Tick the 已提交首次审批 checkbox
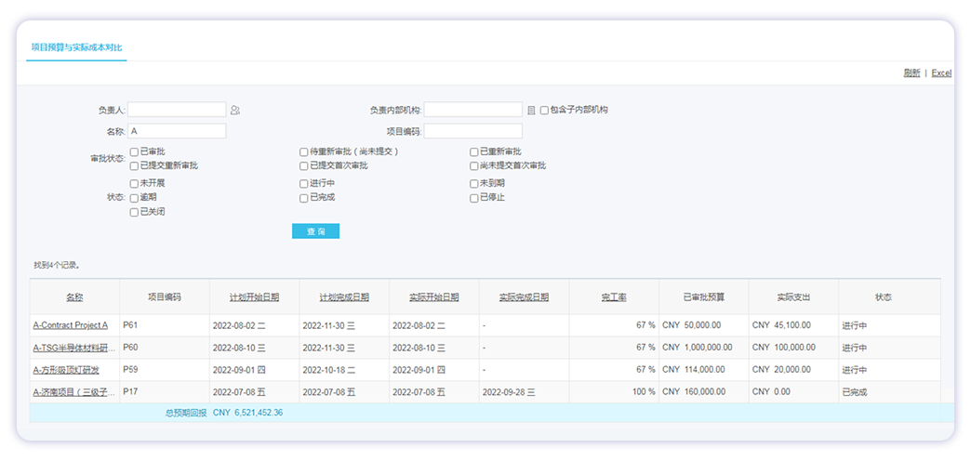 [x=303, y=165]
